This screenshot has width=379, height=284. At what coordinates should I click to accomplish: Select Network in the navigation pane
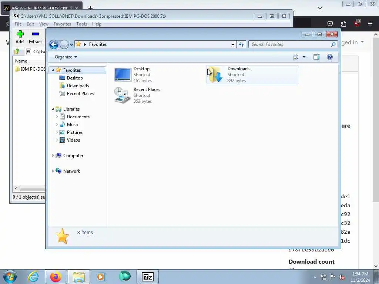point(71,171)
